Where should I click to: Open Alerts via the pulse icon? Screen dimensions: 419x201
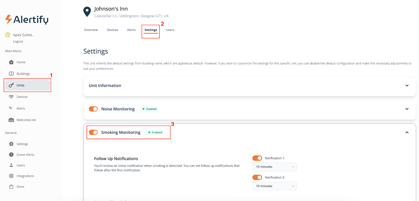click(11, 108)
